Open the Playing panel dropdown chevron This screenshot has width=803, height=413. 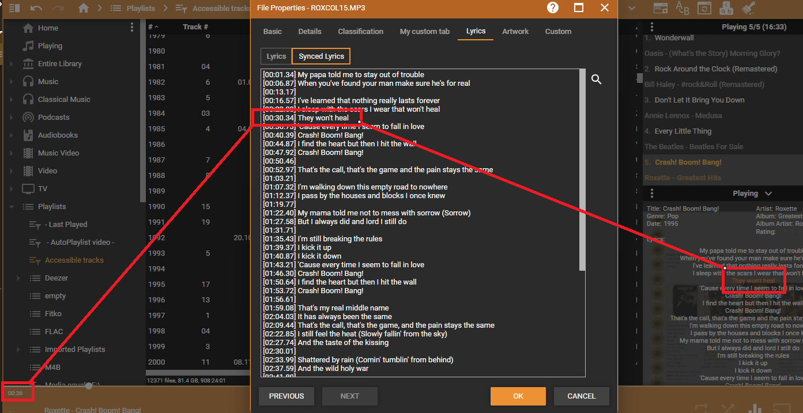768,194
